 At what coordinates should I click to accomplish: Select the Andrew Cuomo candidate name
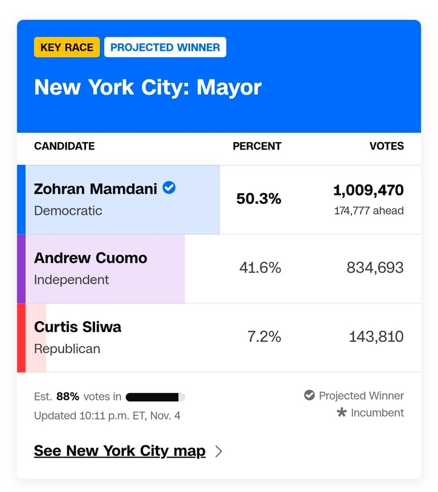90,258
